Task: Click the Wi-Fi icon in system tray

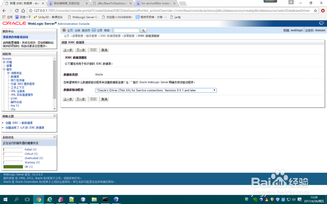Action: pyautogui.click(x=255, y=199)
